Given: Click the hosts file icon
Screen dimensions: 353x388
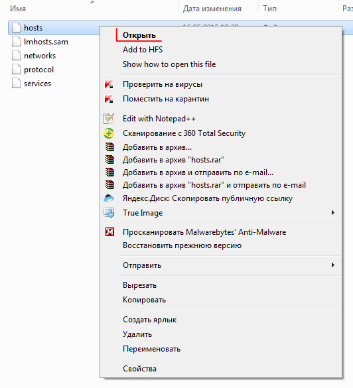Looking at the screenshot, I should pyautogui.click(x=16, y=27).
